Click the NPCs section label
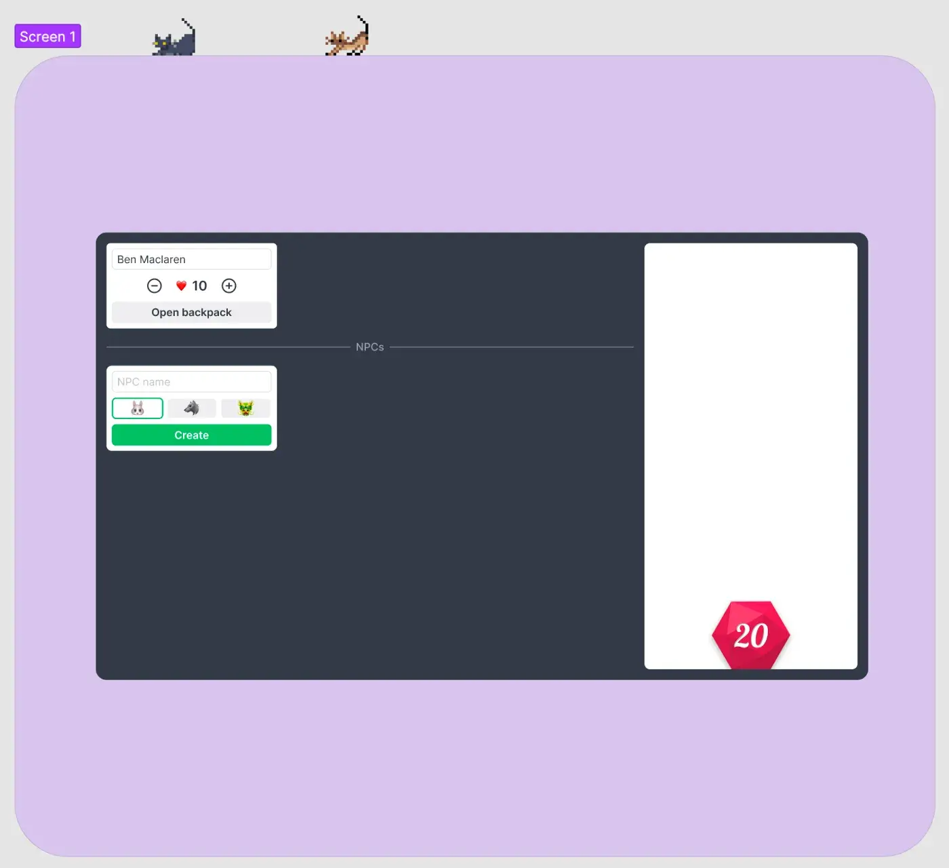 point(370,347)
